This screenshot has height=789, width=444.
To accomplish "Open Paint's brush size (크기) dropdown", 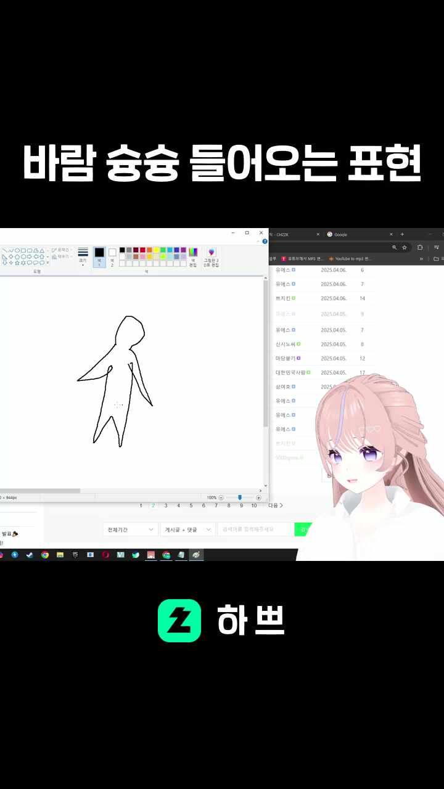I will pos(83,256).
